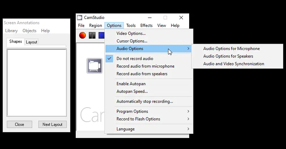
Task: Switch to the Layout tab
Action: pyautogui.click(x=31, y=42)
